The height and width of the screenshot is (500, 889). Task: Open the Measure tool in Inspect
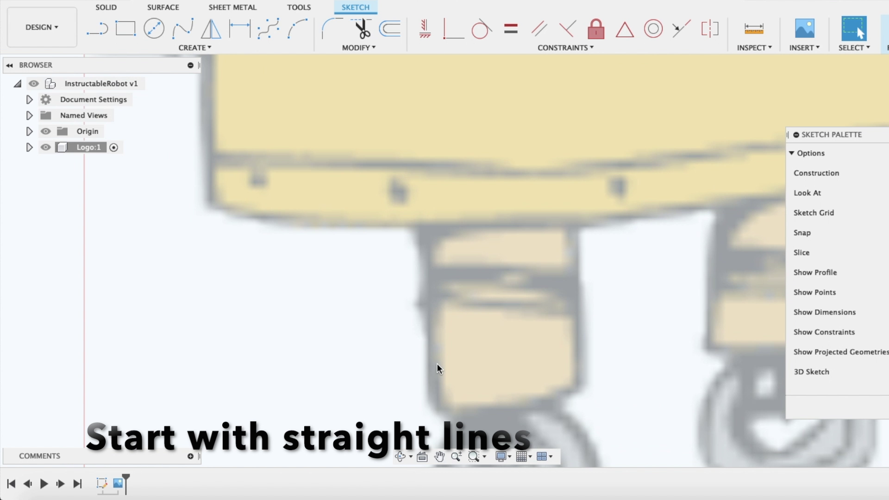pyautogui.click(x=754, y=29)
